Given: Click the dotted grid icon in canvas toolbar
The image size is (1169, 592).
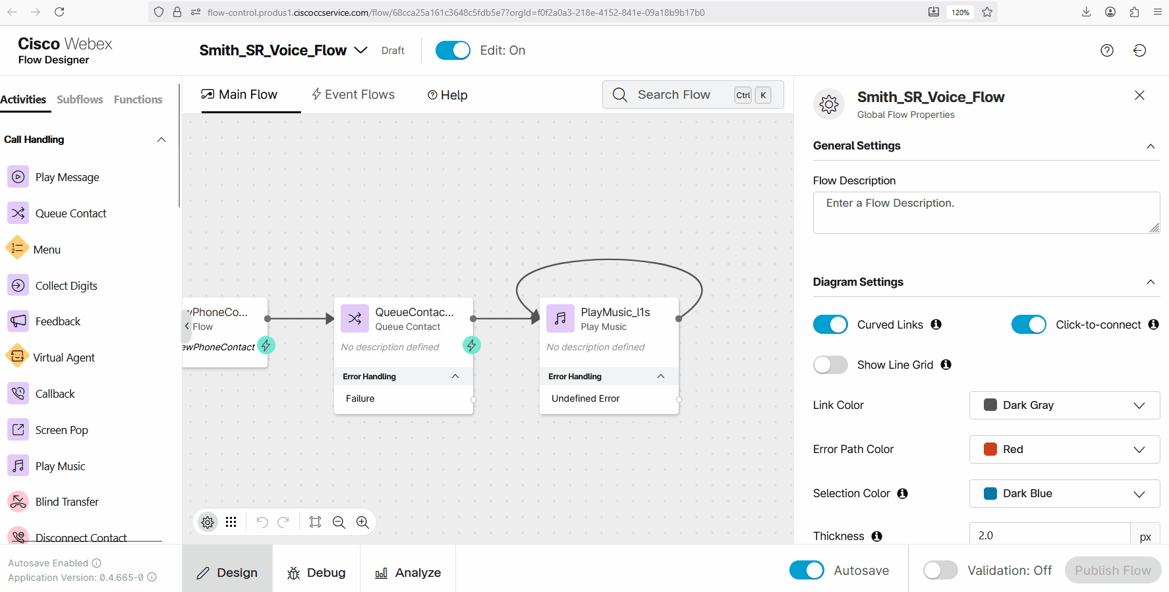Looking at the screenshot, I should point(231,522).
